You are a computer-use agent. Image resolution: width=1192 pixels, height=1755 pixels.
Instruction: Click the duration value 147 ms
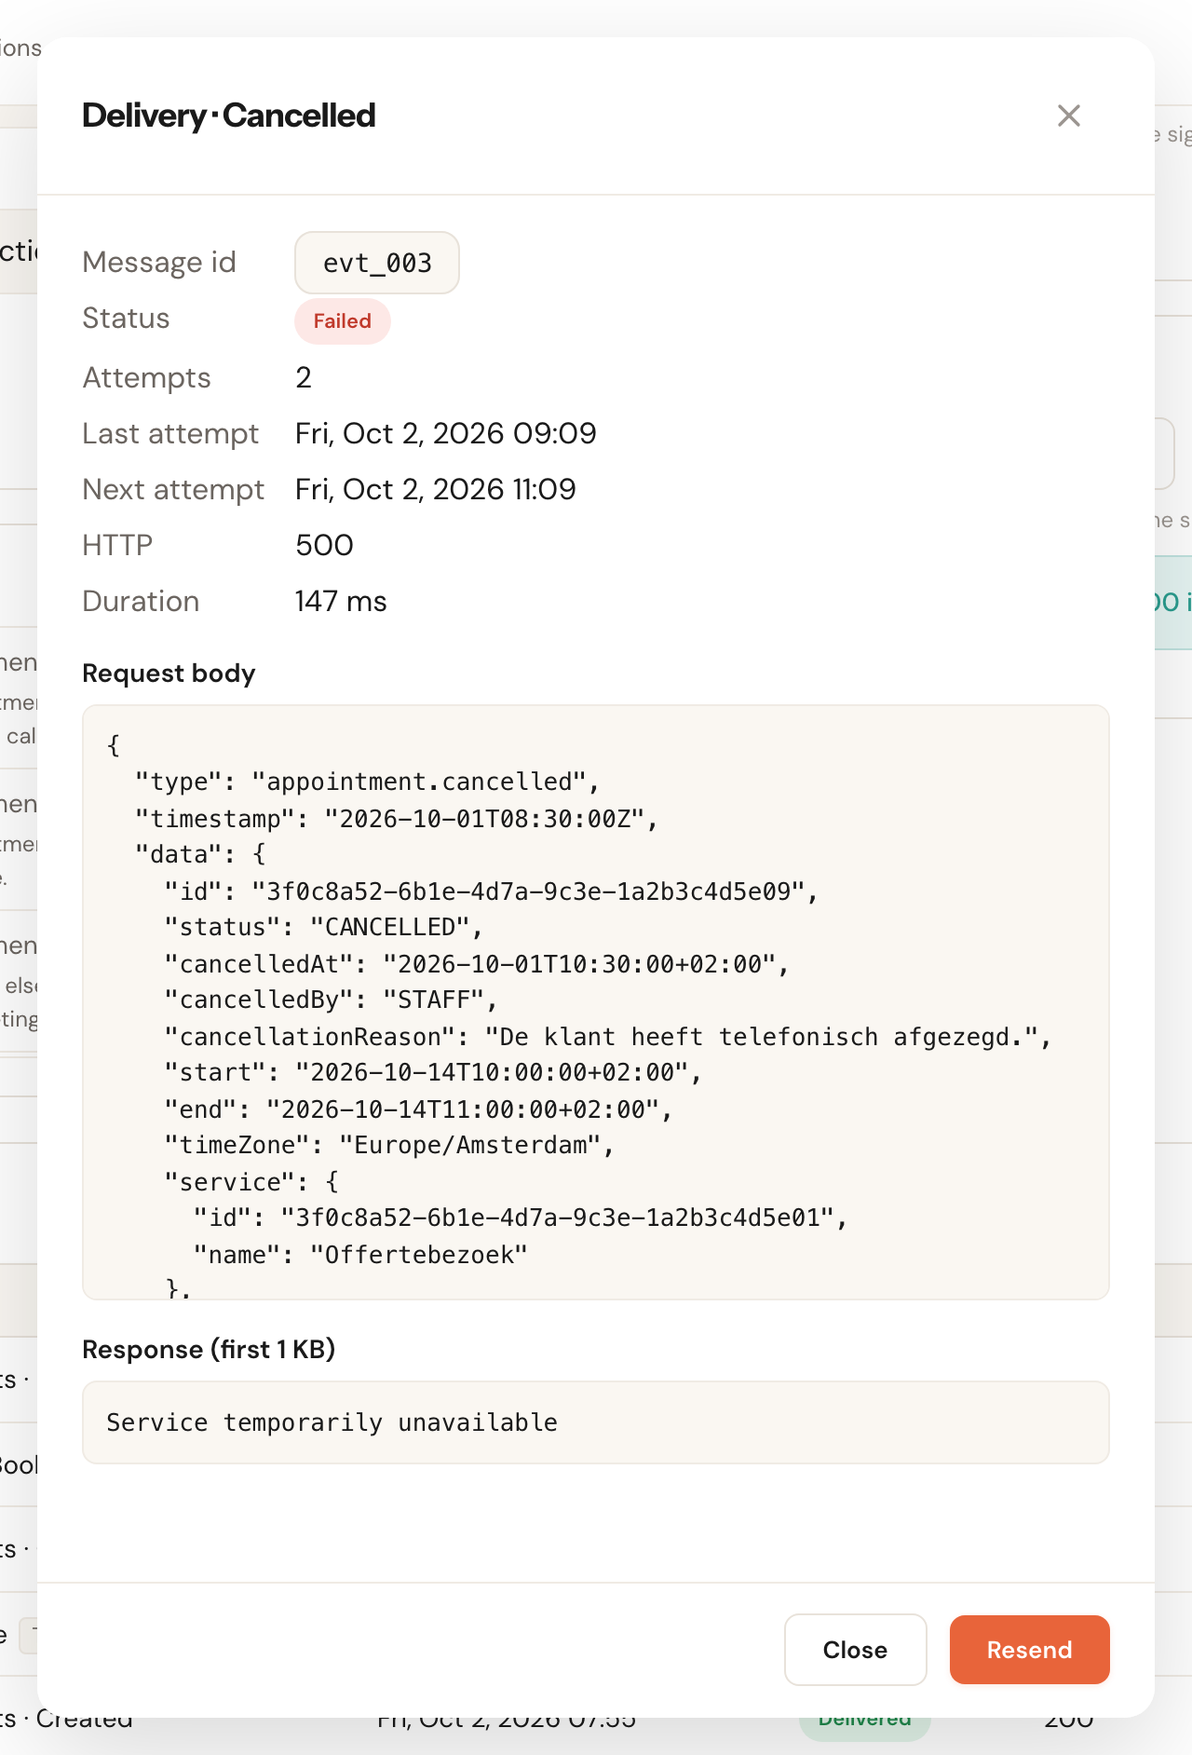pos(341,601)
